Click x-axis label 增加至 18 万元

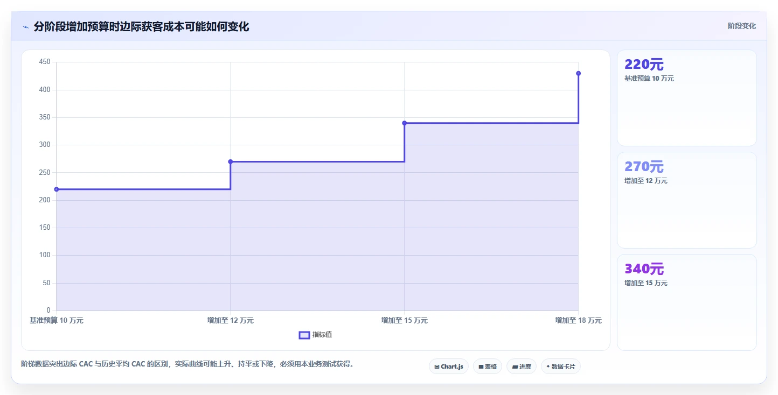(x=579, y=320)
